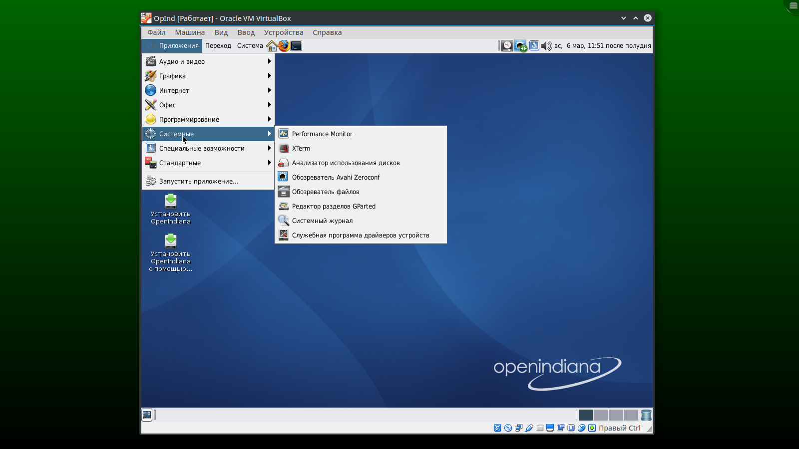The height and width of the screenshot is (449, 799).
Task: Click the home folder panel icon
Action: (x=272, y=46)
